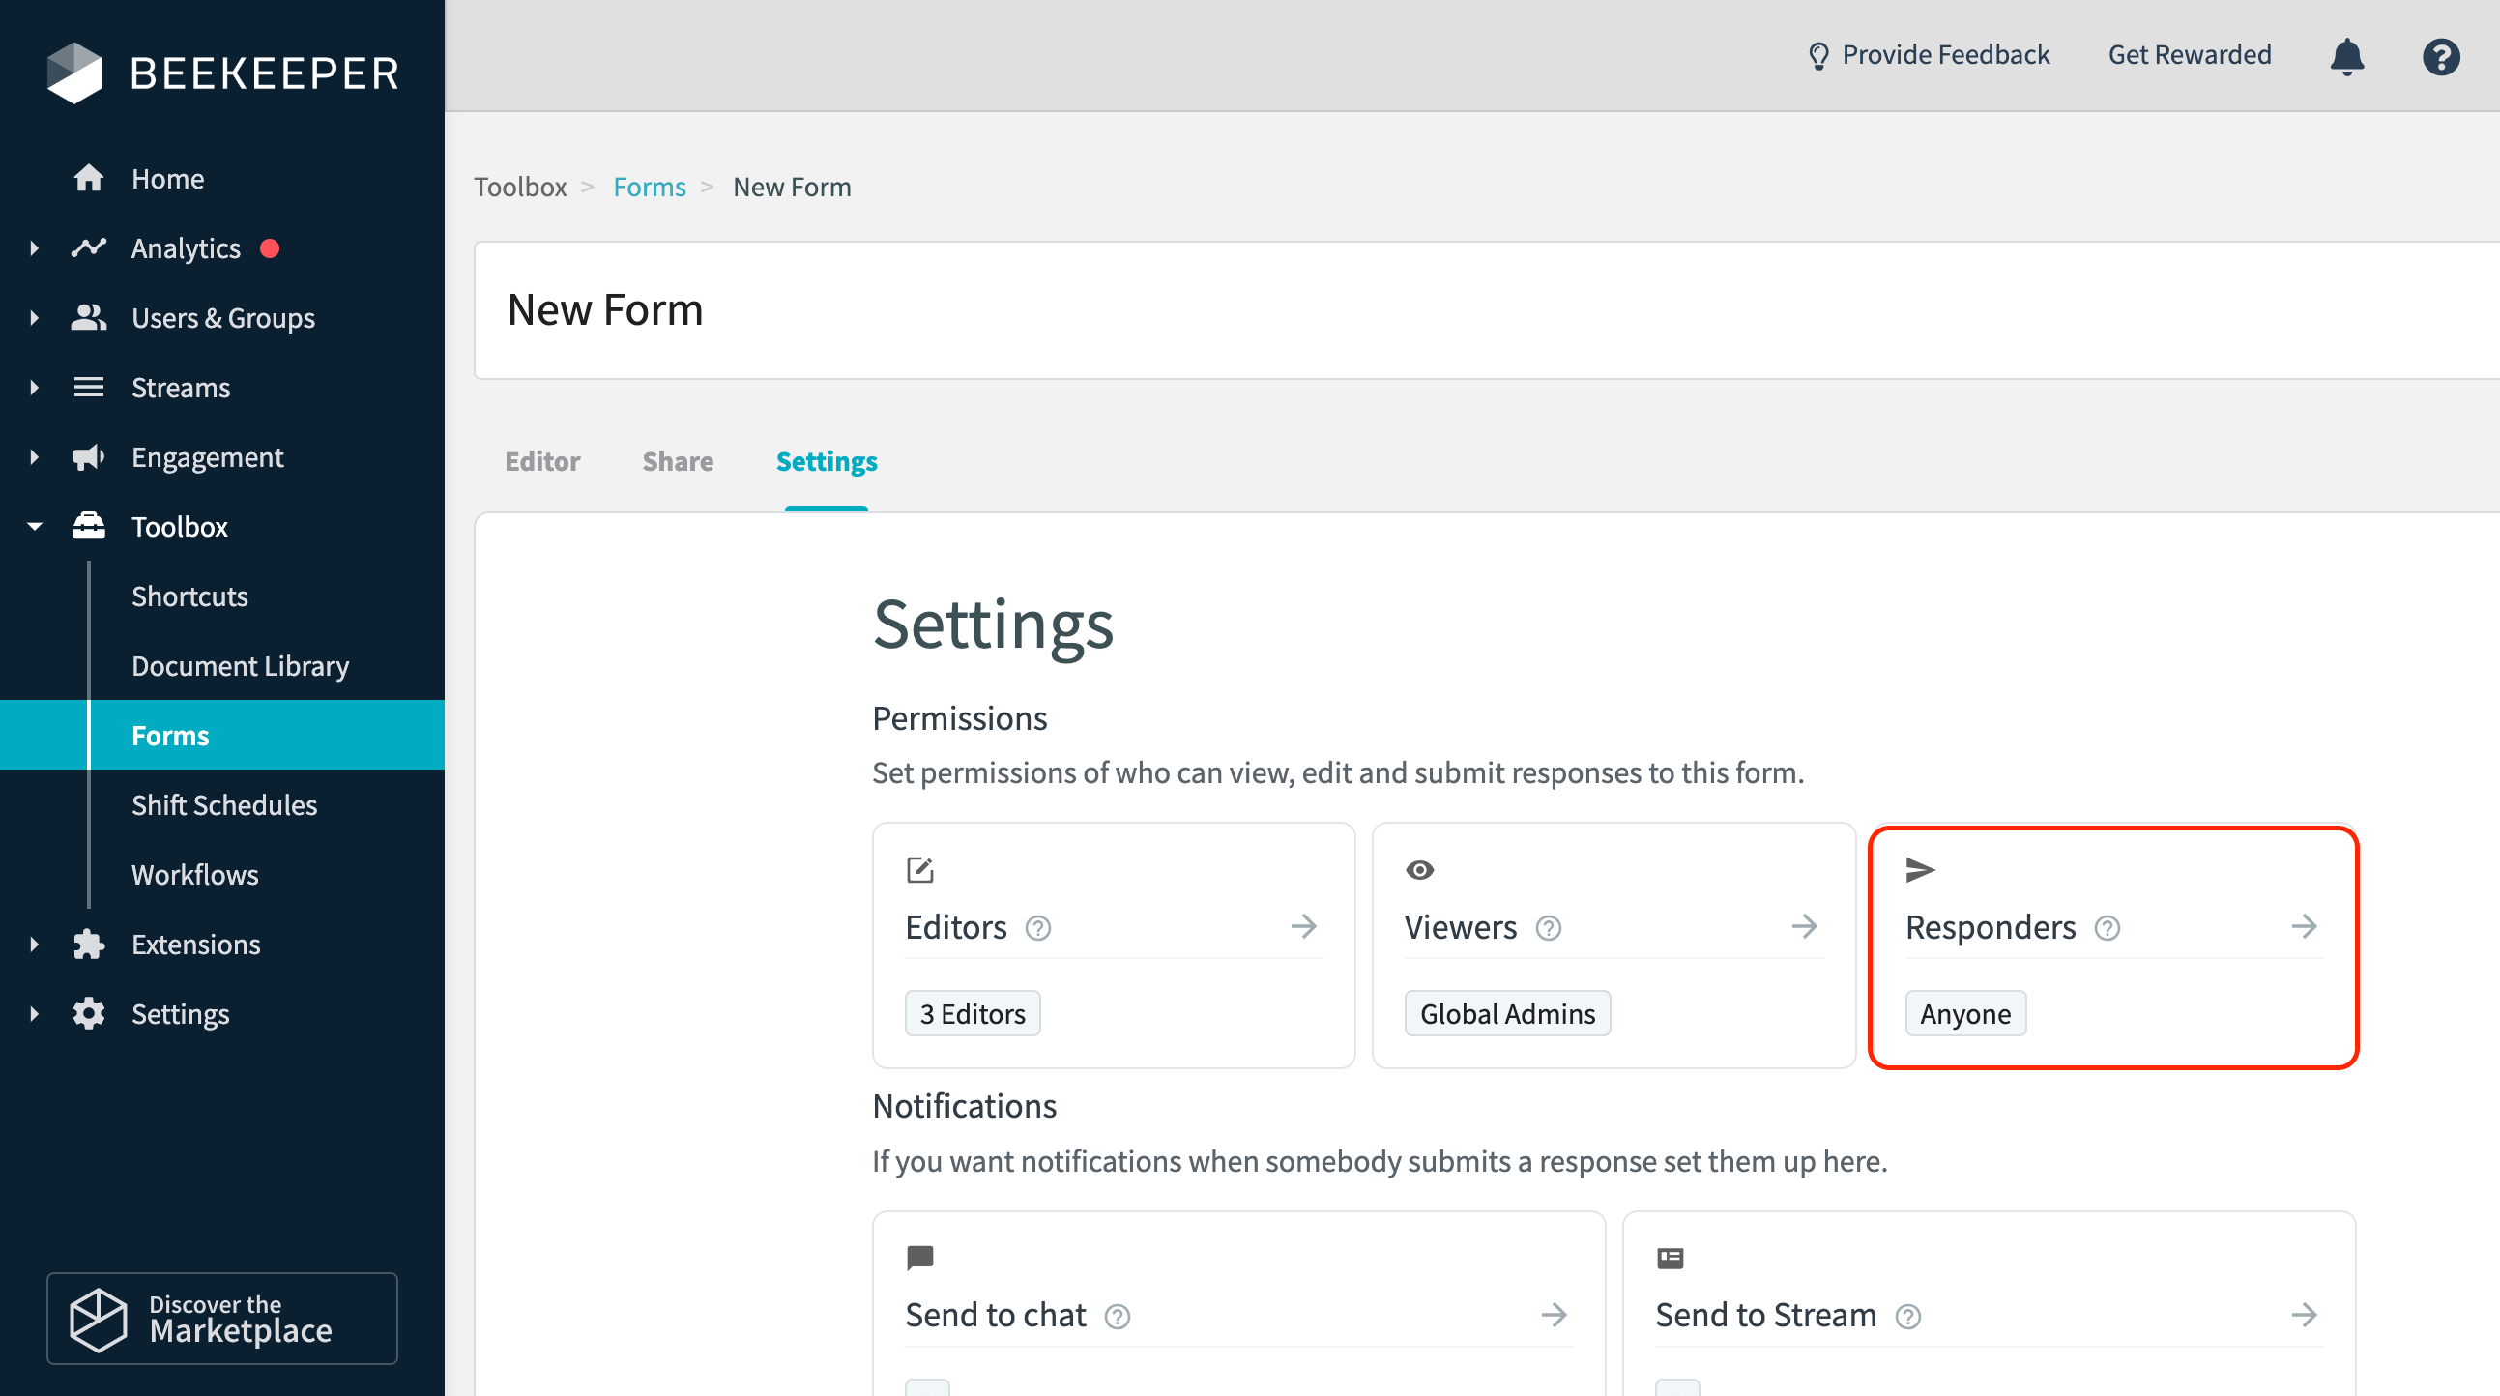Open Send to Stream settings arrow
2500x1396 pixels.
(x=2304, y=1315)
